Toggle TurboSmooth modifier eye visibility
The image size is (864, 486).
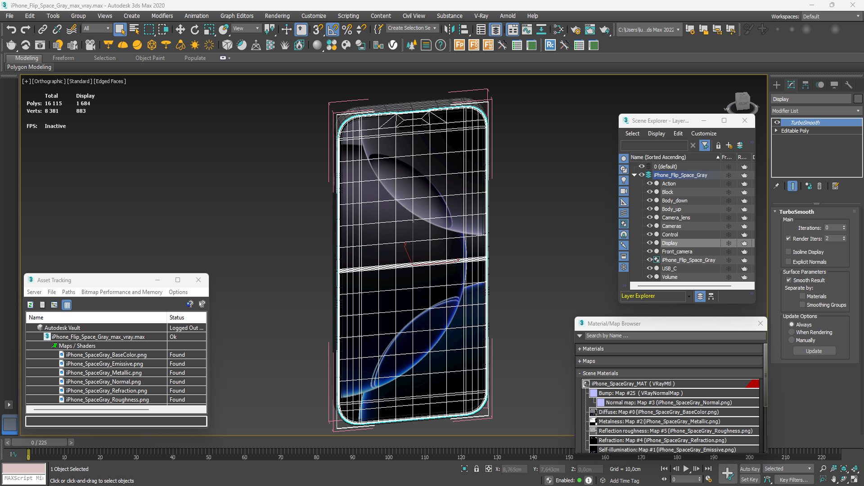(777, 122)
